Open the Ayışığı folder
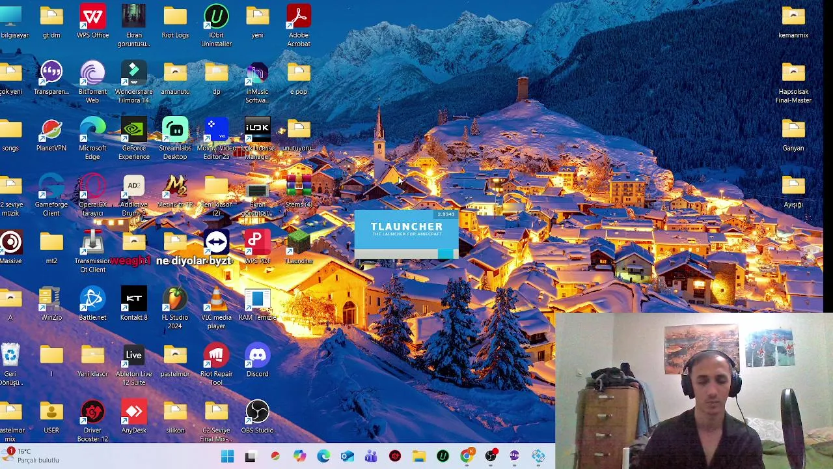Viewport: 833px width, 469px height. (x=793, y=192)
